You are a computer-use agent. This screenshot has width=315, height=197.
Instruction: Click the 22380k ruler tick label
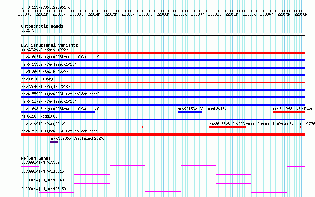tap(24, 14)
